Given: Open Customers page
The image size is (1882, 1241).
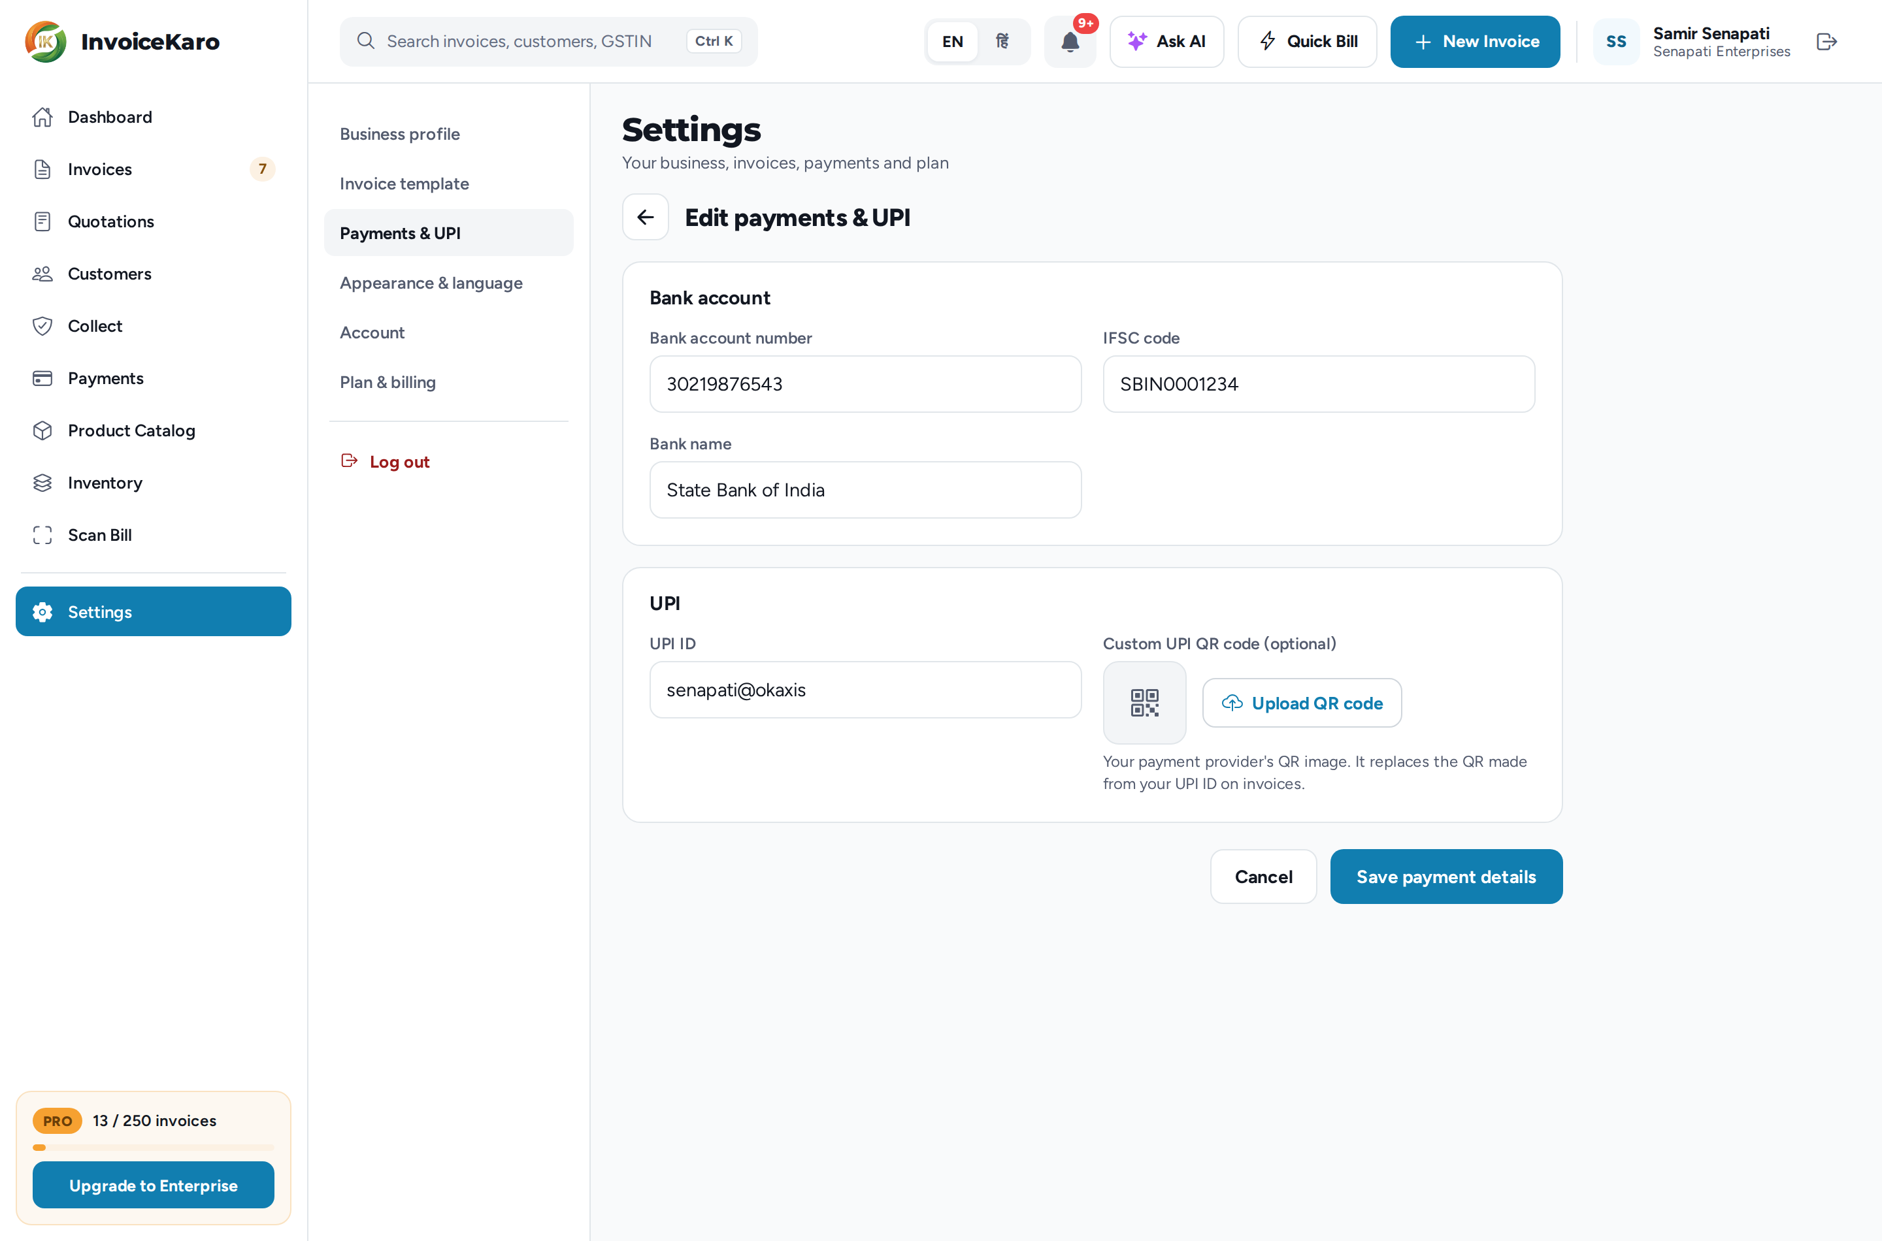Looking at the screenshot, I should click(x=154, y=274).
